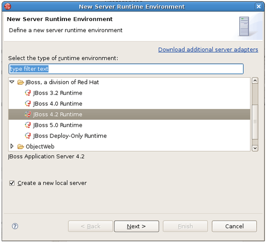Click the JBoss 5.0 Runtime icon

point(28,125)
